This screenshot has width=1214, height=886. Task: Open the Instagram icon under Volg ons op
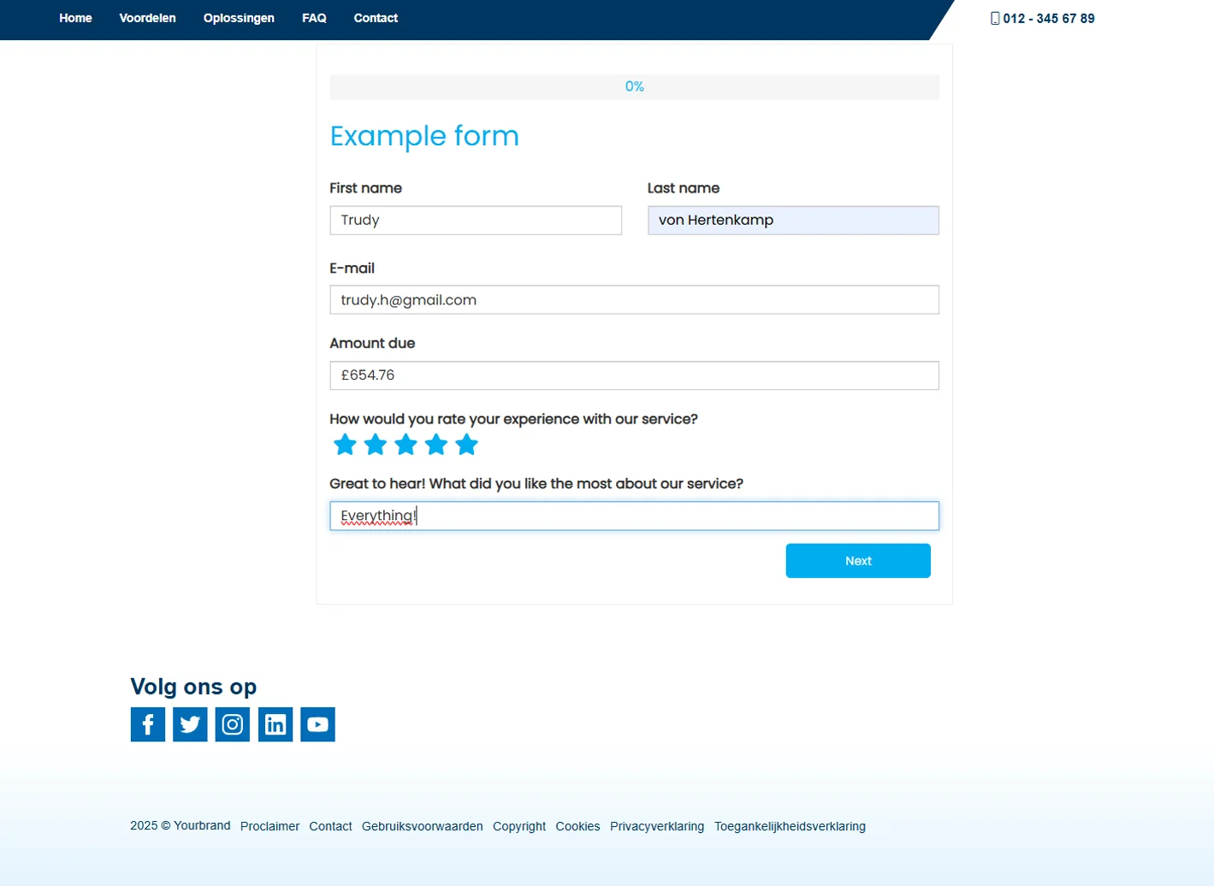(232, 724)
